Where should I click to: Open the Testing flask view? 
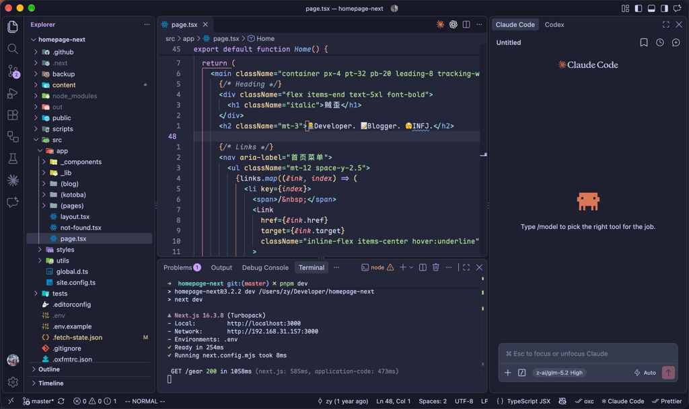pos(13,158)
